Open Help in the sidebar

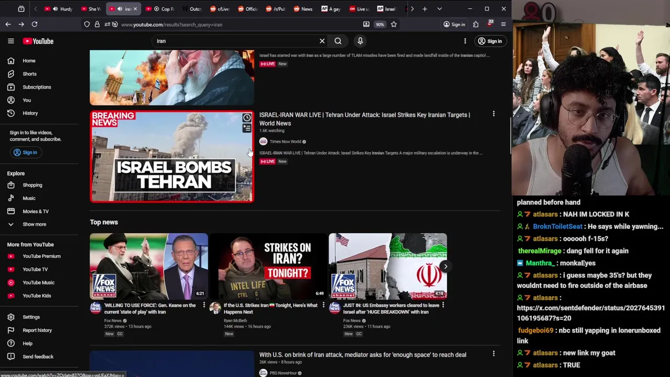point(27,343)
